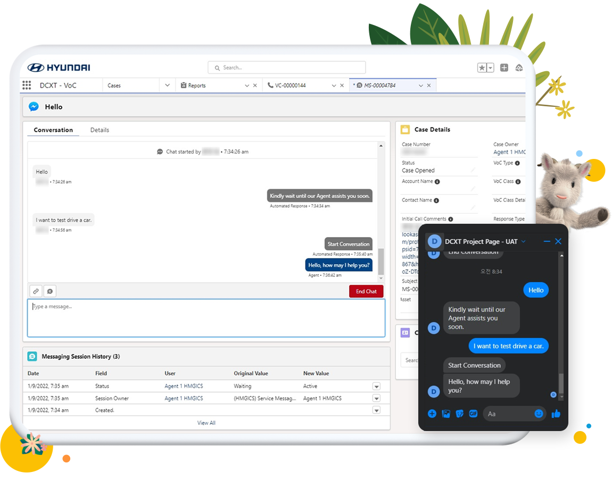The width and height of the screenshot is (612, 481).
Task: Click the Initial Call Comments info icon
Action: 451,219
